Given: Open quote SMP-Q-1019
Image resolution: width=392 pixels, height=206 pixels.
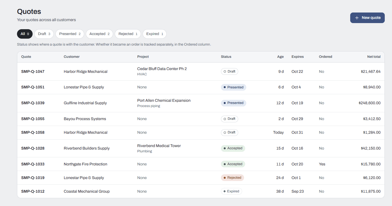Looking at the screenshot, I should (33, 178).
